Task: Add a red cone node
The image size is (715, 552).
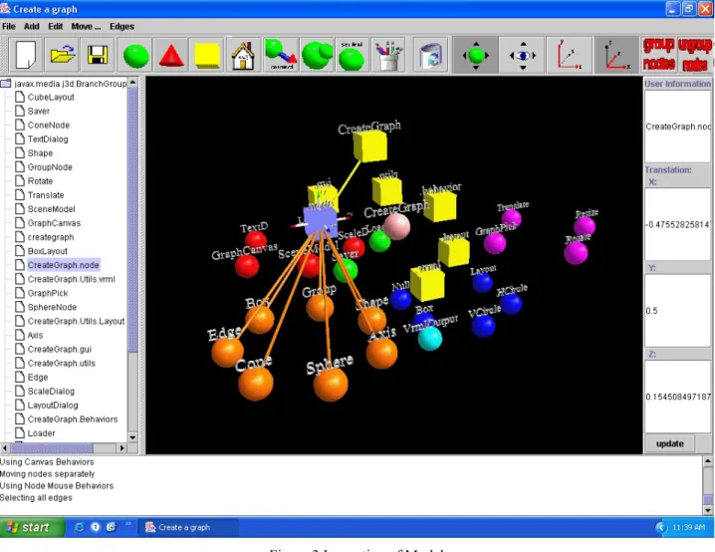Action: 171,55
